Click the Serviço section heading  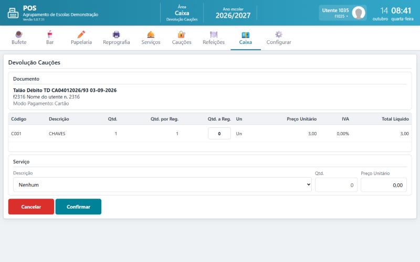click(21, 162)
